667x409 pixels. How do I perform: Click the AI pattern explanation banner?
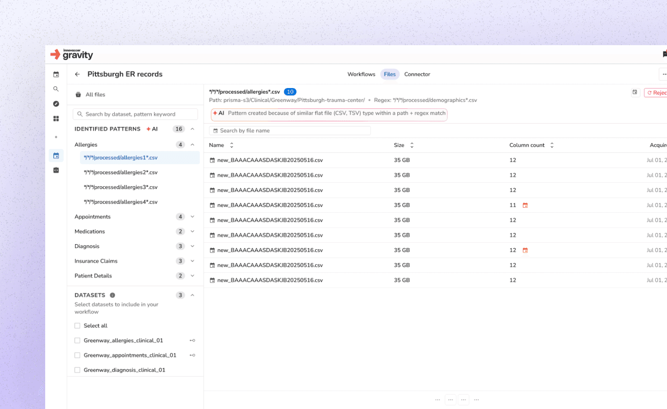point(329,114)
